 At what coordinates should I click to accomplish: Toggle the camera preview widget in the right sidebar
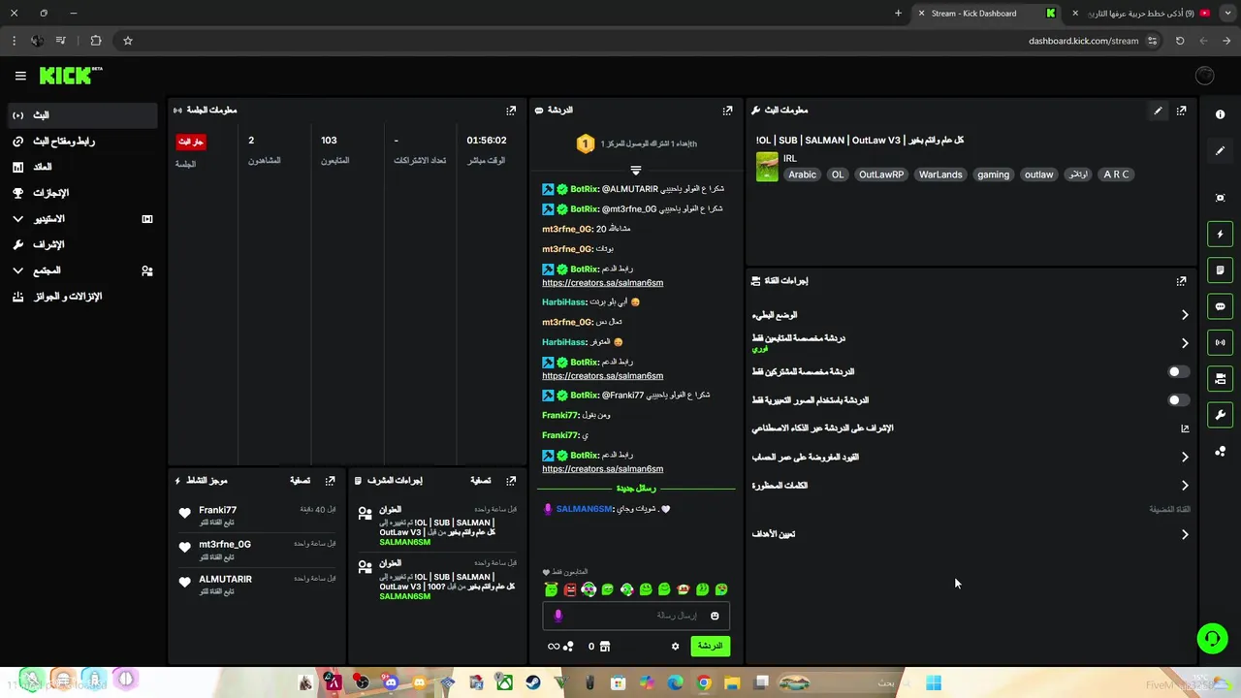point(1220,378)
